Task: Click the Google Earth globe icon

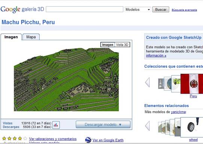Action: [x=88, y=140]
